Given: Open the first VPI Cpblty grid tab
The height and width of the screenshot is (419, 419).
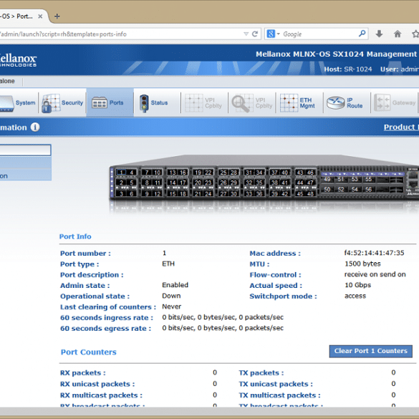Looking at the screenshot, I should point(203,103).
